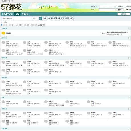Click the bubble icon beside 山东省

pyautogui.click(x=67, y=62)
